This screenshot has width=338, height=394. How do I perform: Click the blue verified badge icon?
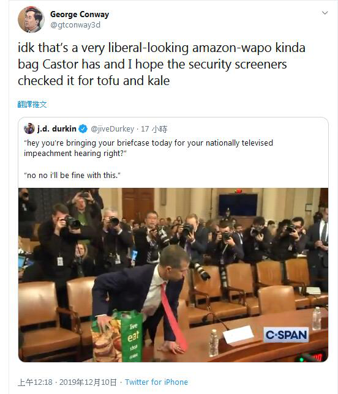pos(83,129)
